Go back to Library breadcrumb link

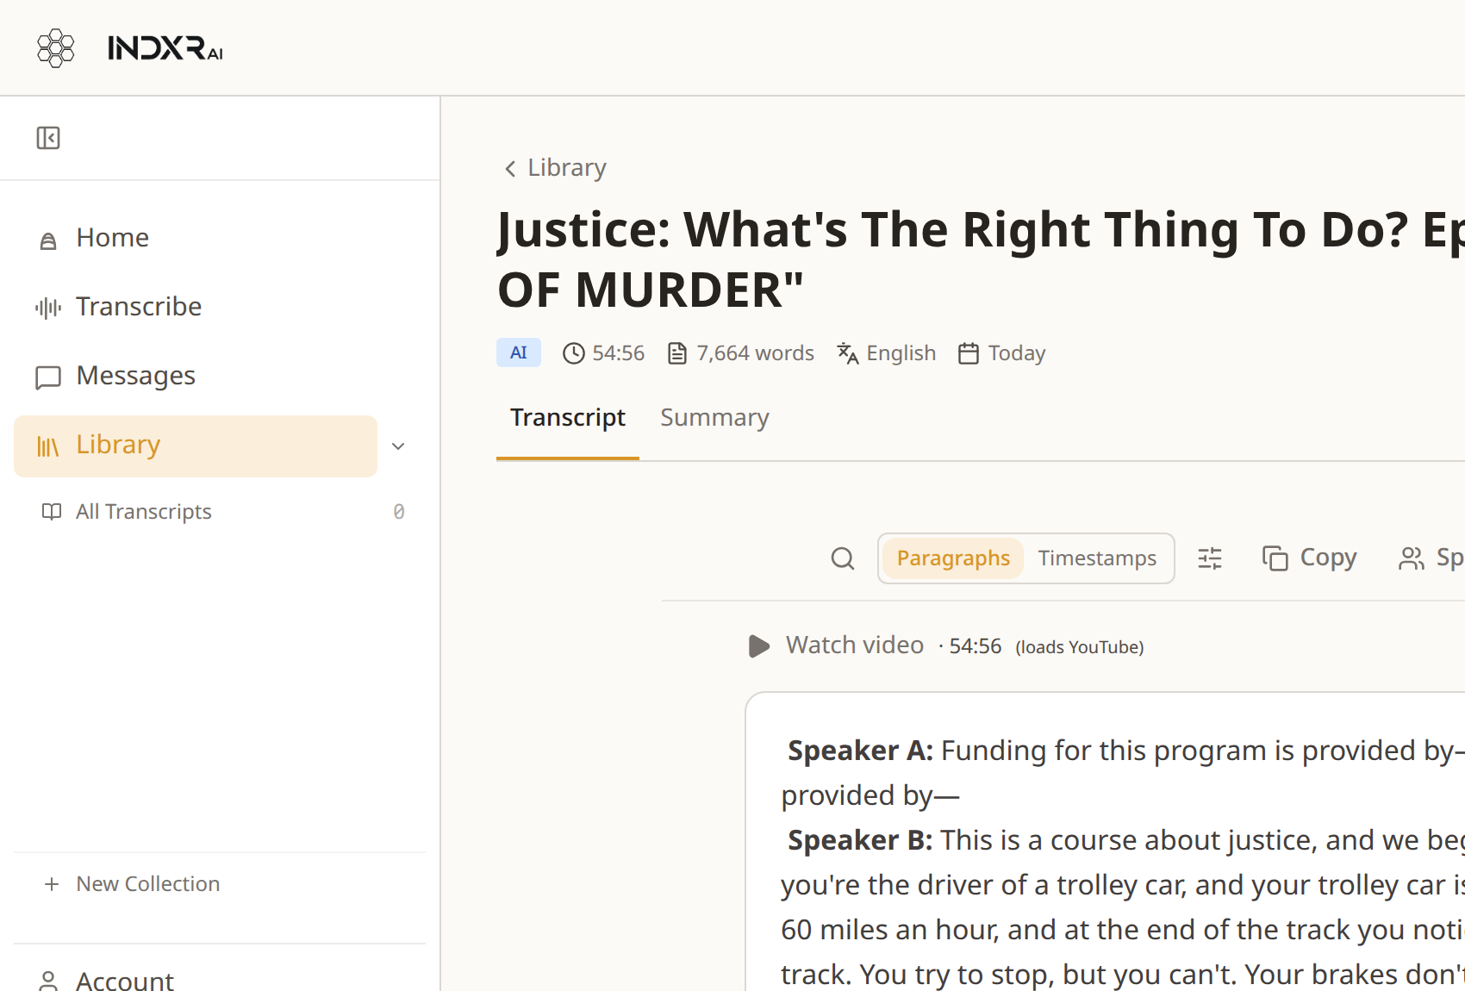pyautogui.click(x=555, y=168)
